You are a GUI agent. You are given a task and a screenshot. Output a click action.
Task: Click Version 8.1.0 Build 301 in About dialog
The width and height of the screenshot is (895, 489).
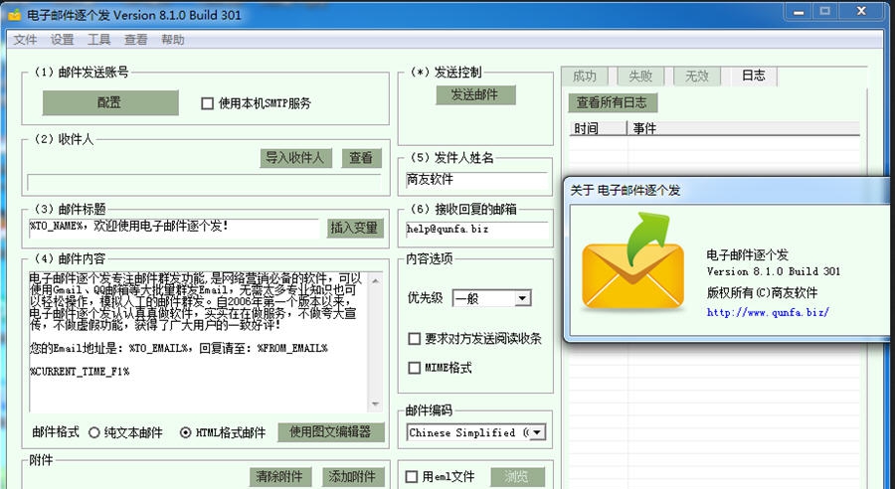[x=774, y=271]
